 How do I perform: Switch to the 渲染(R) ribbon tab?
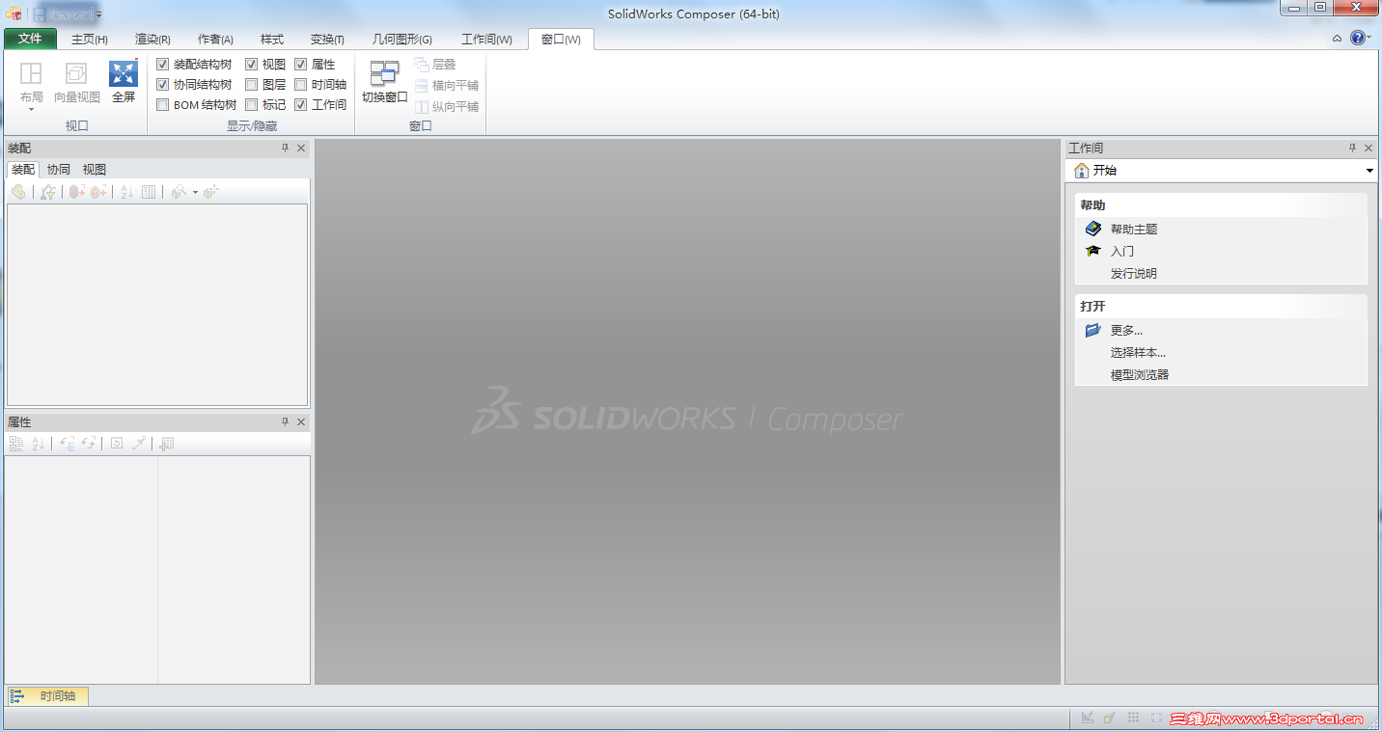152,40
